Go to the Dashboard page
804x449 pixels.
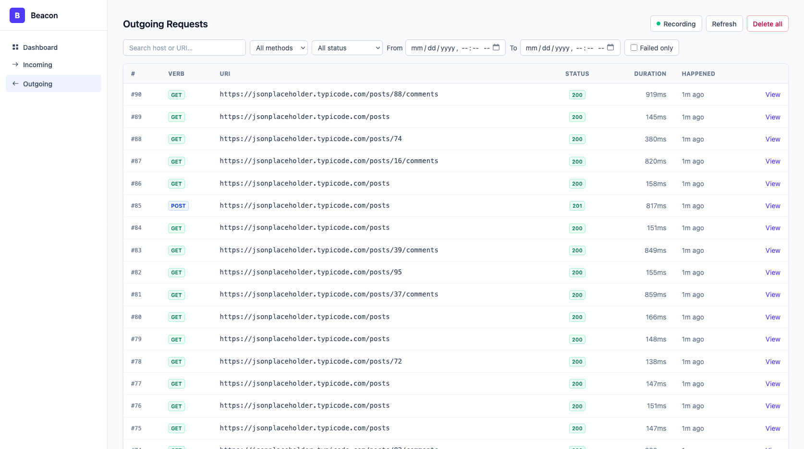click(40, 47)
